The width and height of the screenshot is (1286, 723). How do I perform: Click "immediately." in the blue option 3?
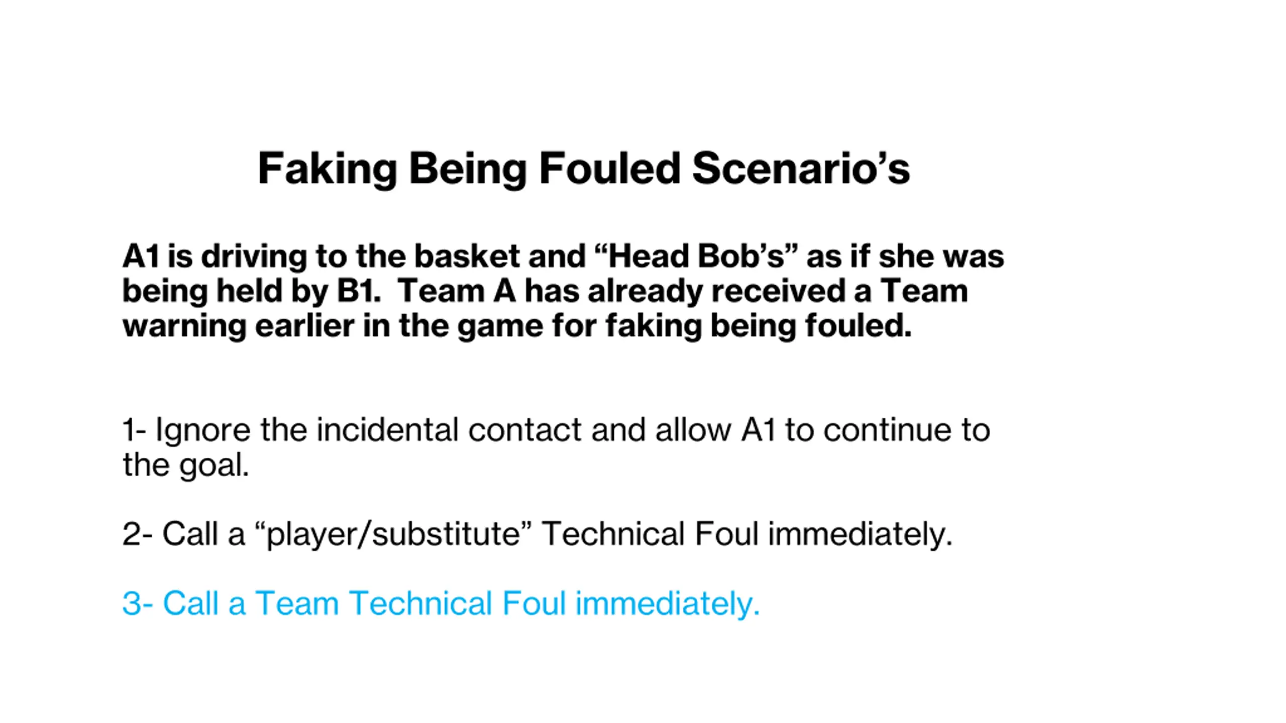click(x=668, y=603)
